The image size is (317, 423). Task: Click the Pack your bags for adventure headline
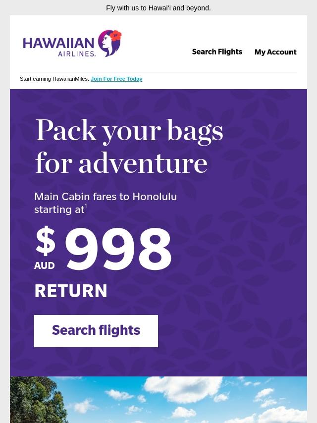(129, 147)
